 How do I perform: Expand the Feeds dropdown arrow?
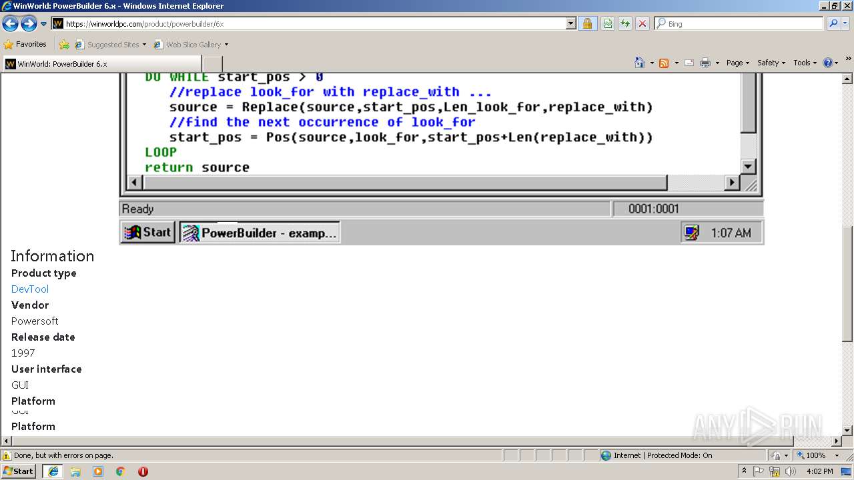pyautogui.click(x=676, y=63)
